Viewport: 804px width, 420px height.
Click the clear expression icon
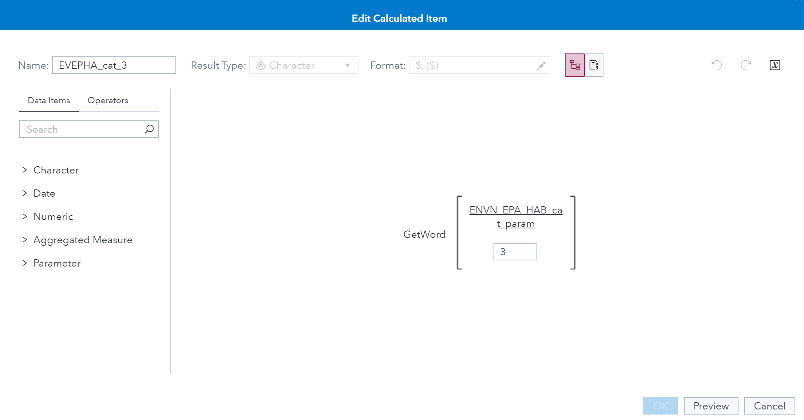[775, 65]
